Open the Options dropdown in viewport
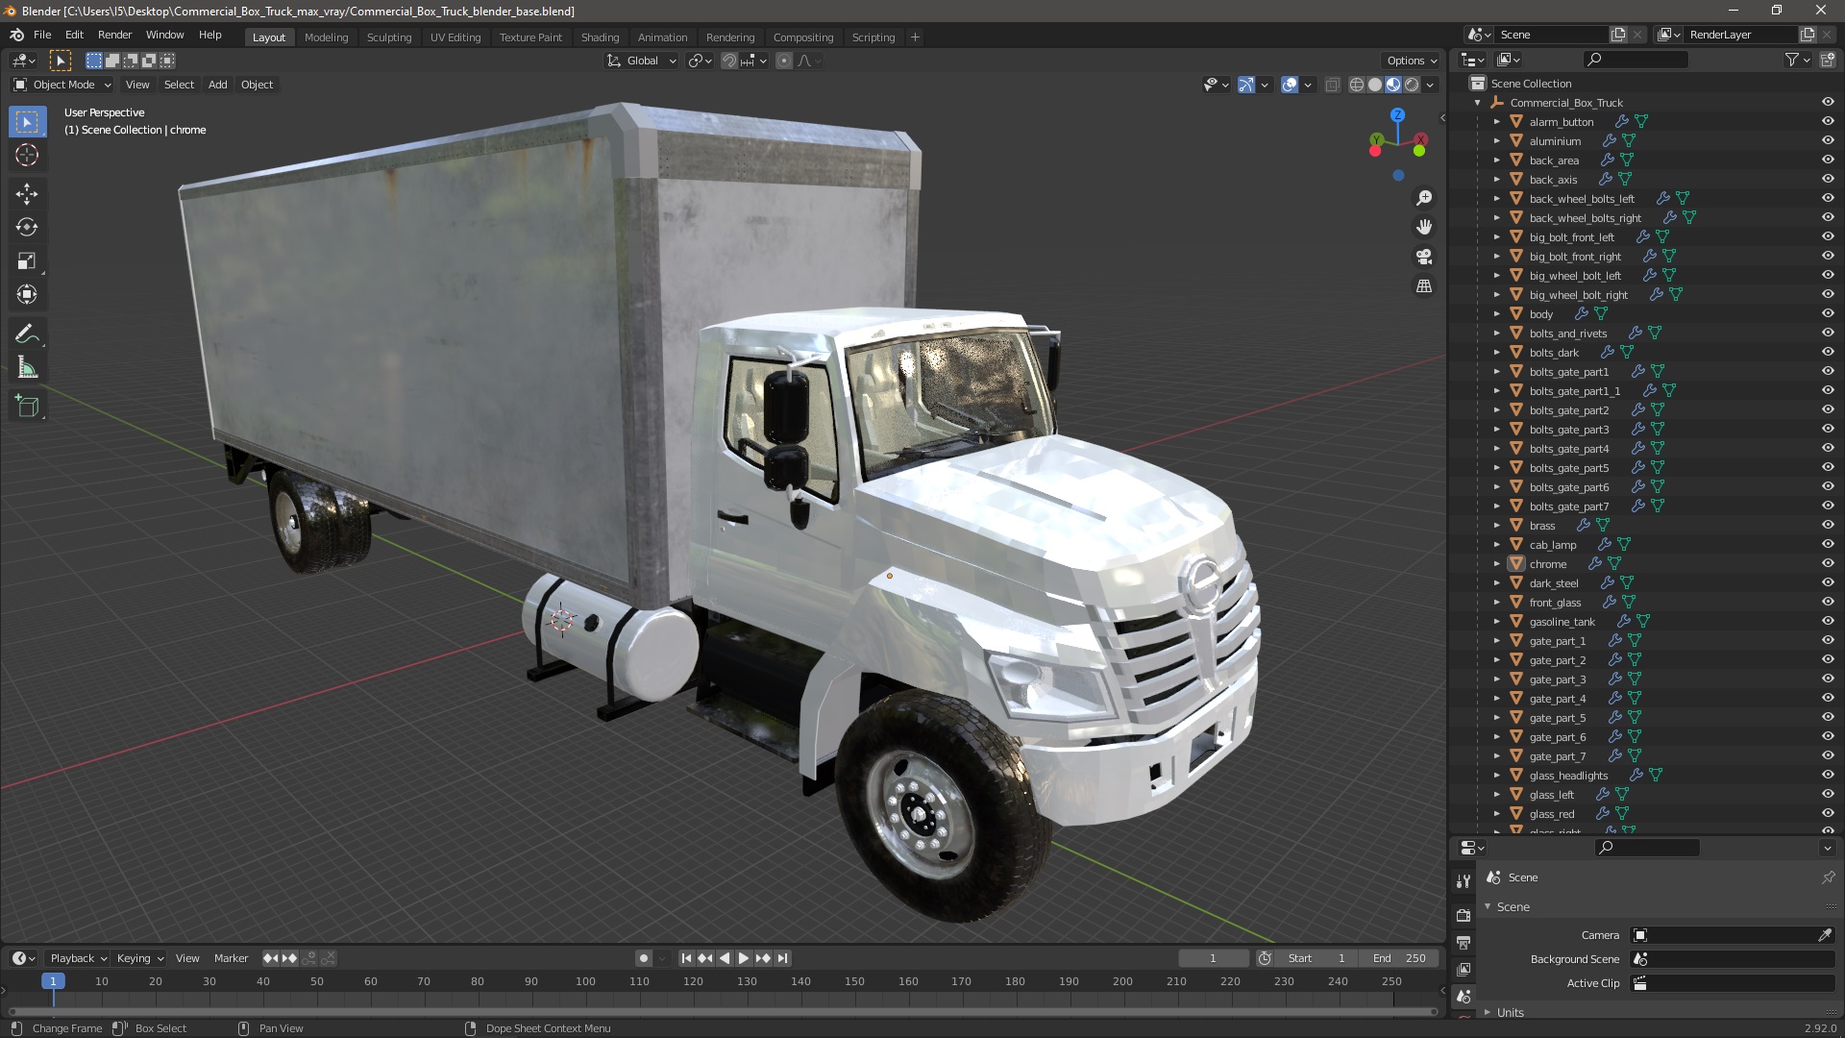This screenshot has height=1038, width=1845. (x=1412, y=61)
